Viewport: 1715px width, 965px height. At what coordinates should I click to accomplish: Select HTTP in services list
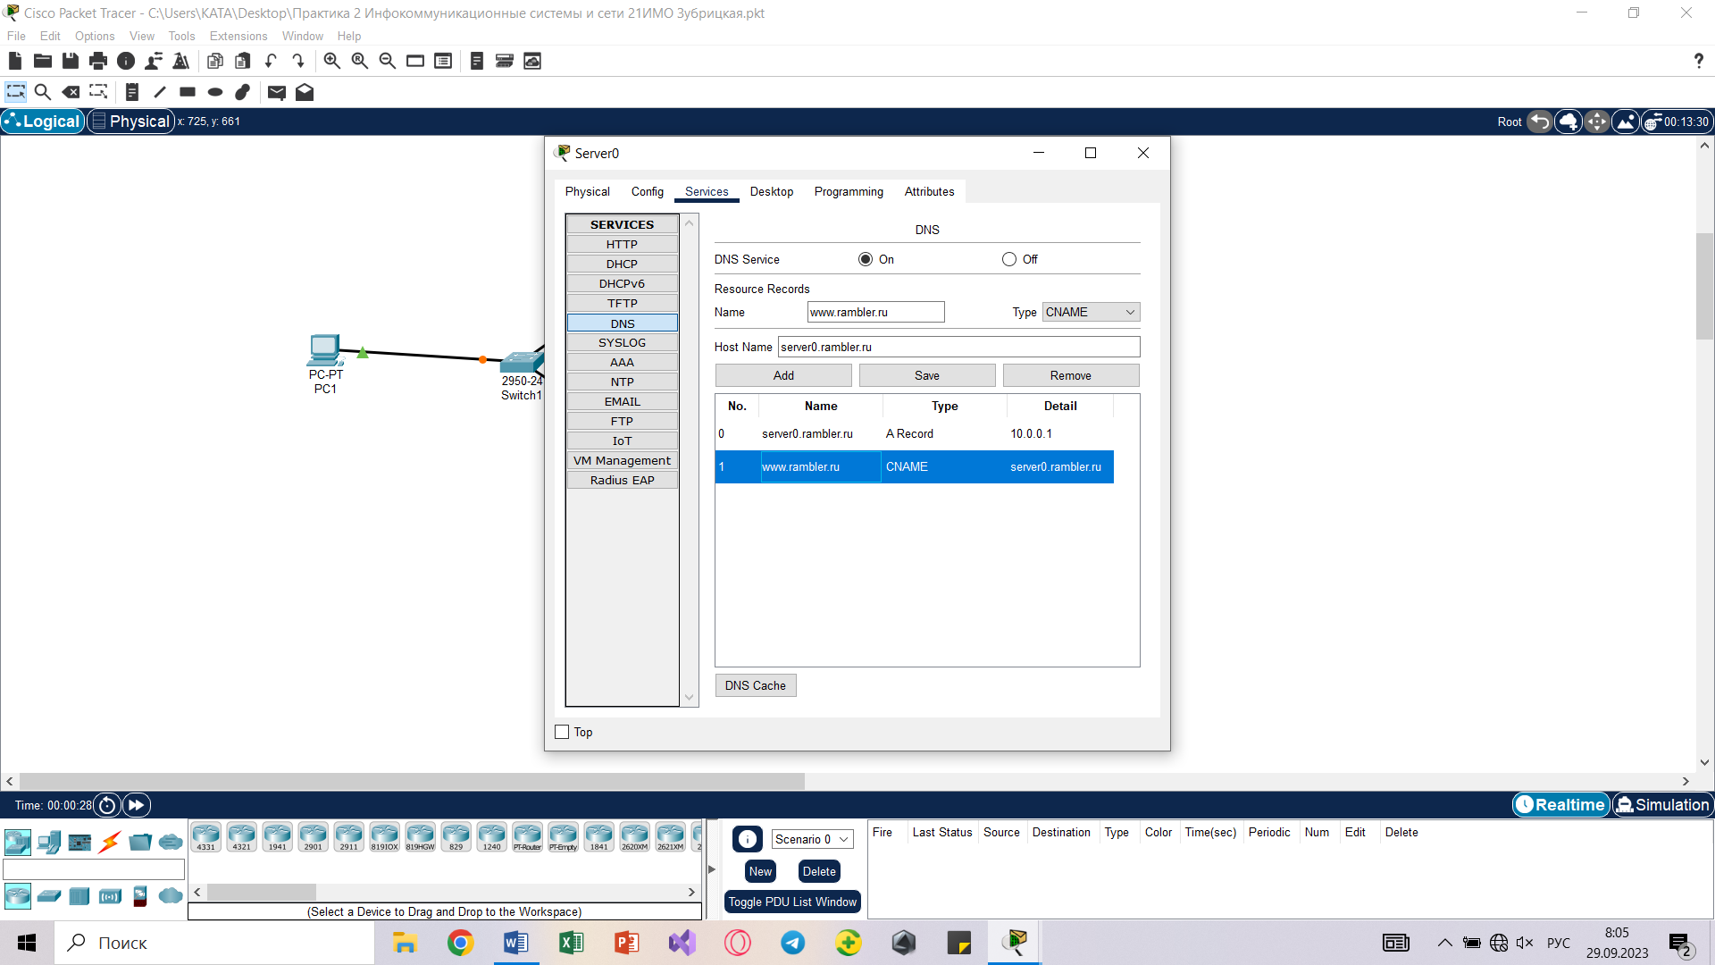(622, 244)
